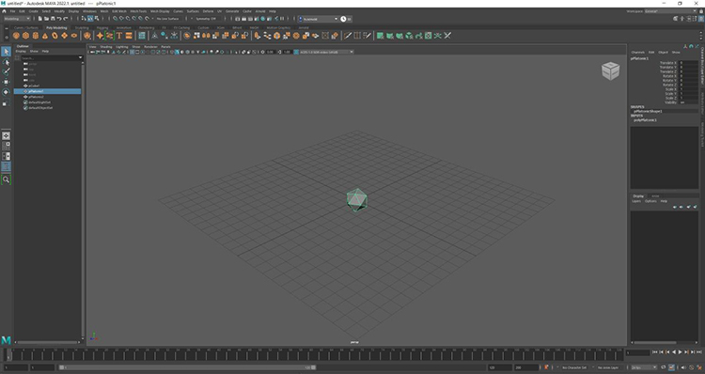Open the Mesh Tools menu

click(x=138, y=11)
